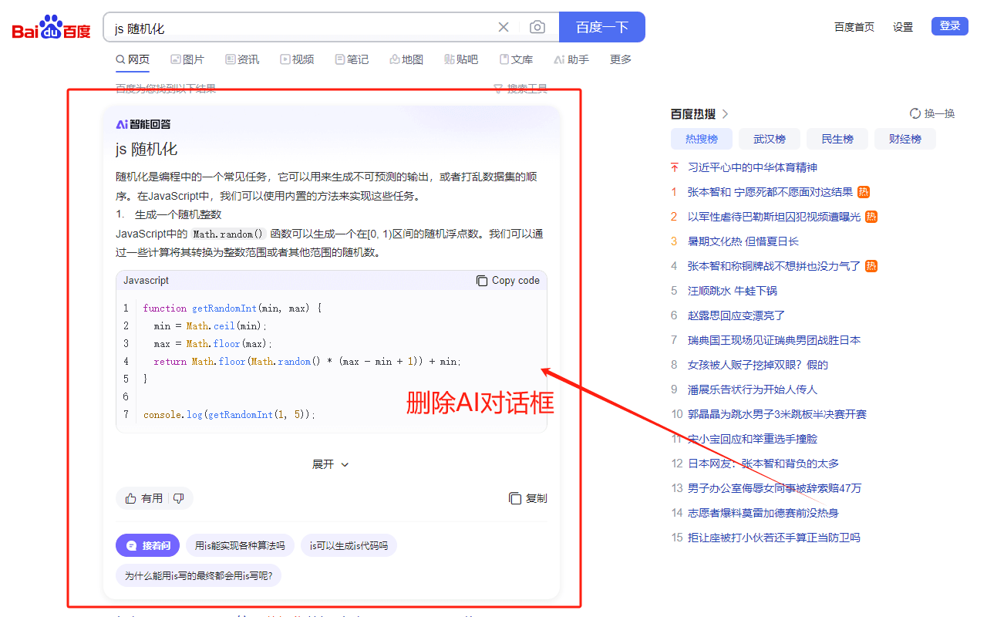Image resolution: width=987 pixels, height=617 pixels.
Task: Open '瑞典国王现场见证瑞典男团战胜日本'
Action: 774,340
